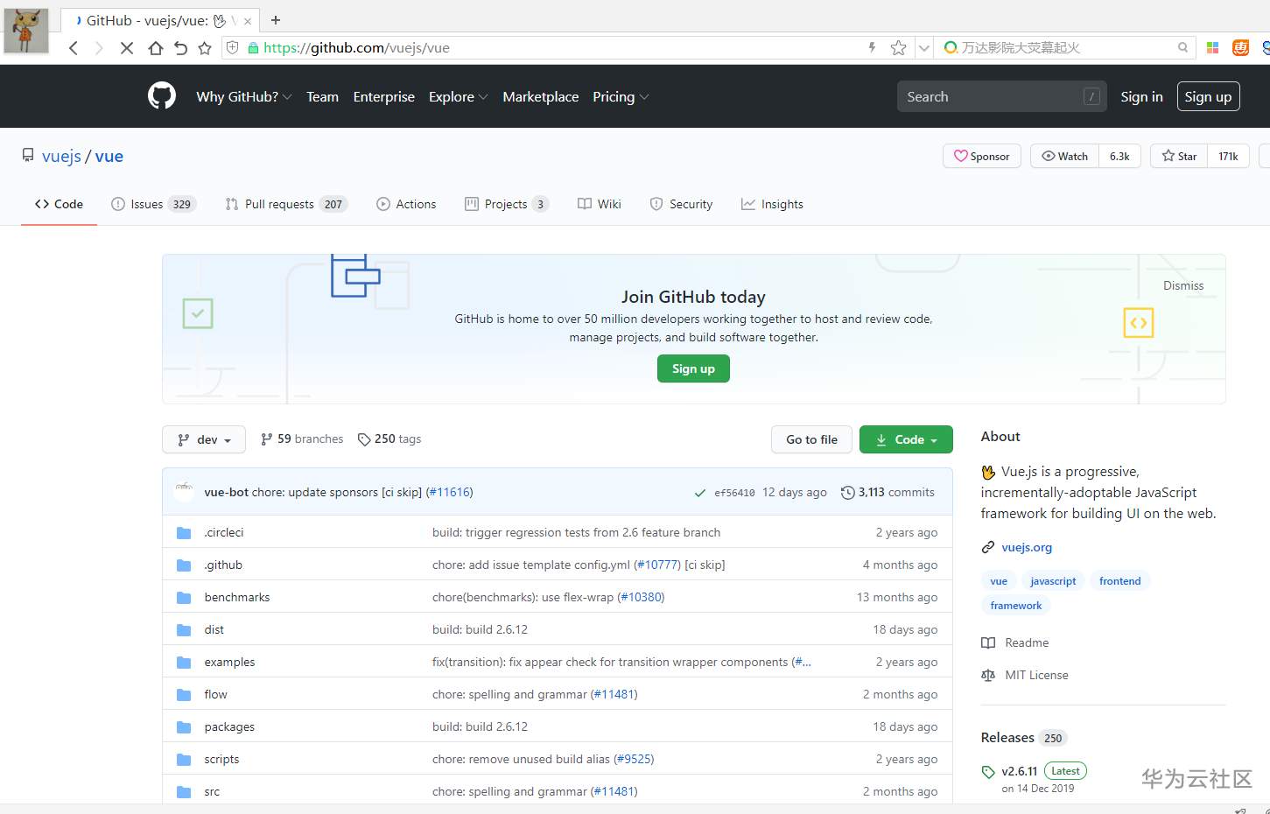Click the frontend topic tag

pos(1120,581)
